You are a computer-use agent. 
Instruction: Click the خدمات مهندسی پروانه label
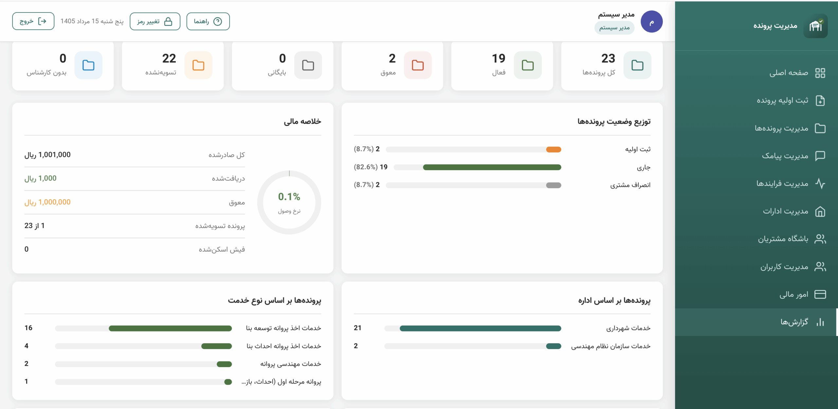pyautogui.click(x=291, y=364)
